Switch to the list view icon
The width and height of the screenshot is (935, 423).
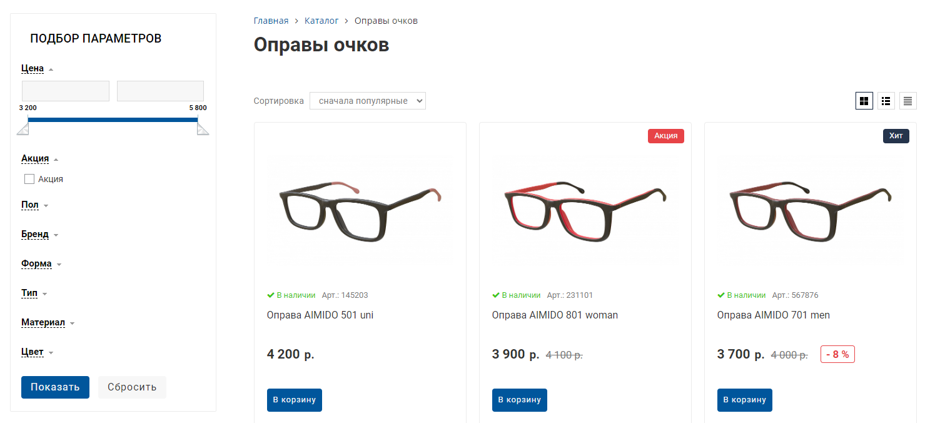[x=886, y=101]
